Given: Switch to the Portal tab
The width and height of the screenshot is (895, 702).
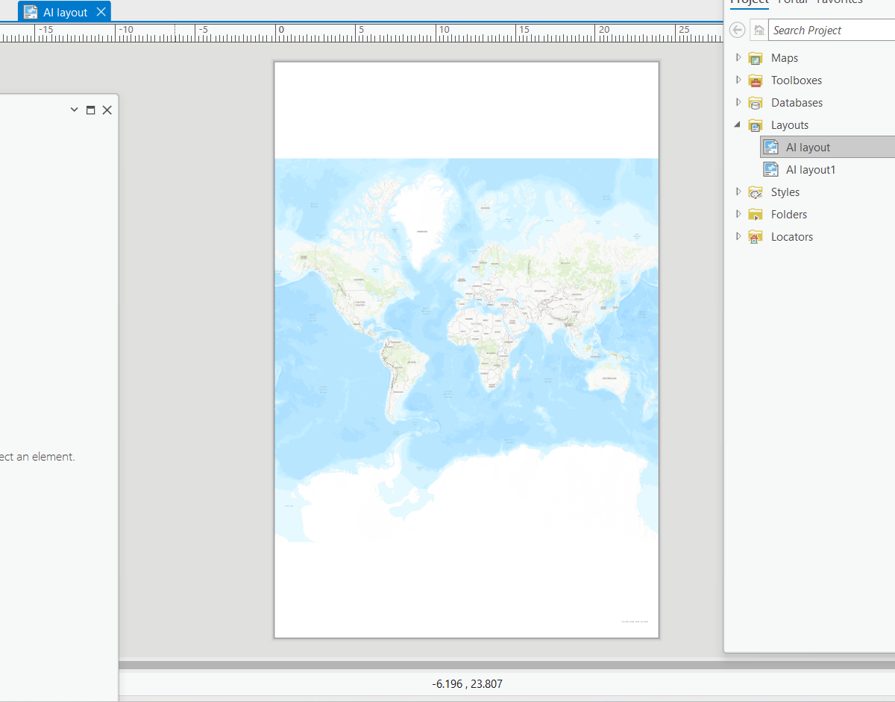Looking at the screenshot, I should 793,3.
